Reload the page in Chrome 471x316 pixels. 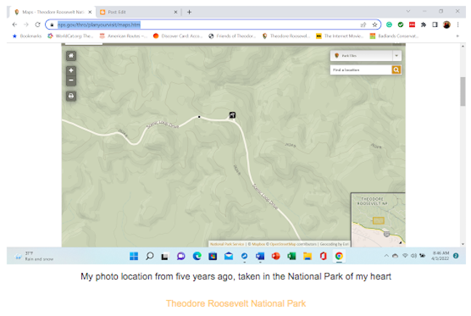(x=38, y=24)
